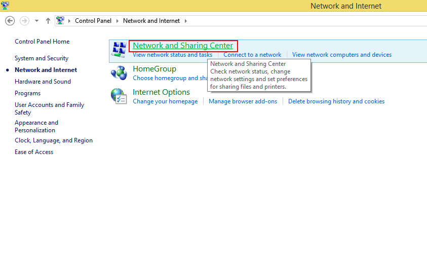Select Network and Internet in the breadcrumb
Viewport: 427px width, 262px height.
point(151,21)
